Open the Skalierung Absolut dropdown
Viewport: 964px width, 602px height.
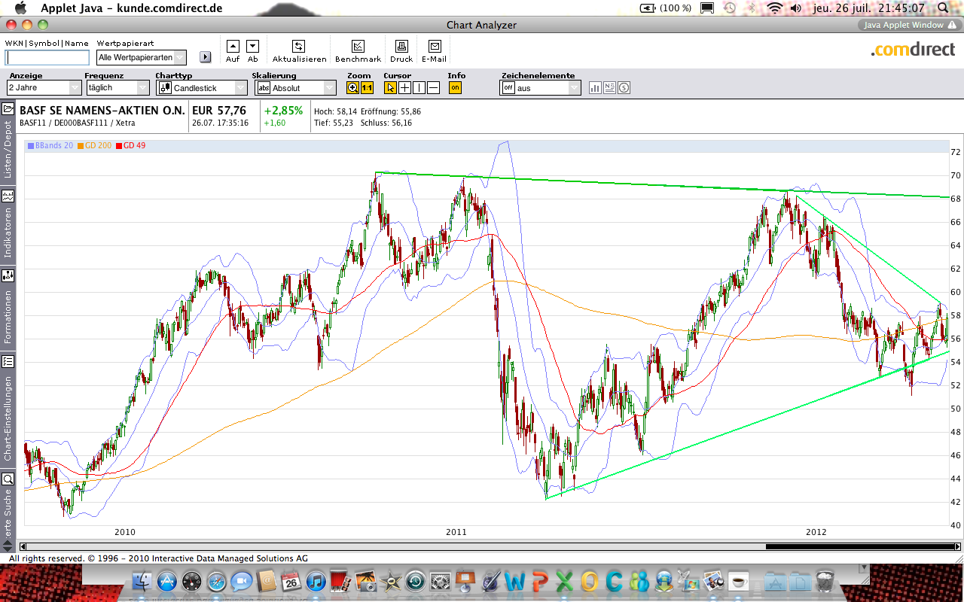tap(296, 88)
